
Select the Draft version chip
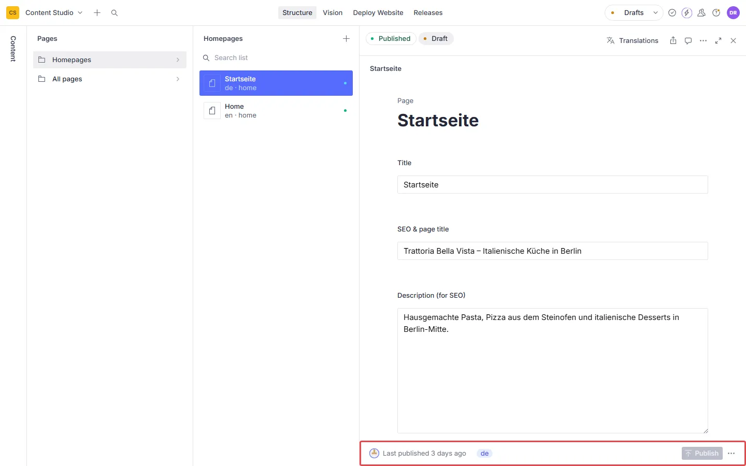click(436, 38)
